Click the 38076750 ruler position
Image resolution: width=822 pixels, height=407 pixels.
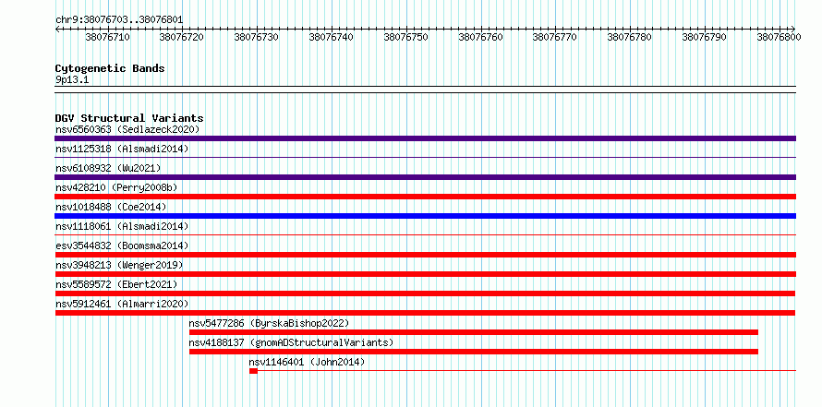click(406, 37)
